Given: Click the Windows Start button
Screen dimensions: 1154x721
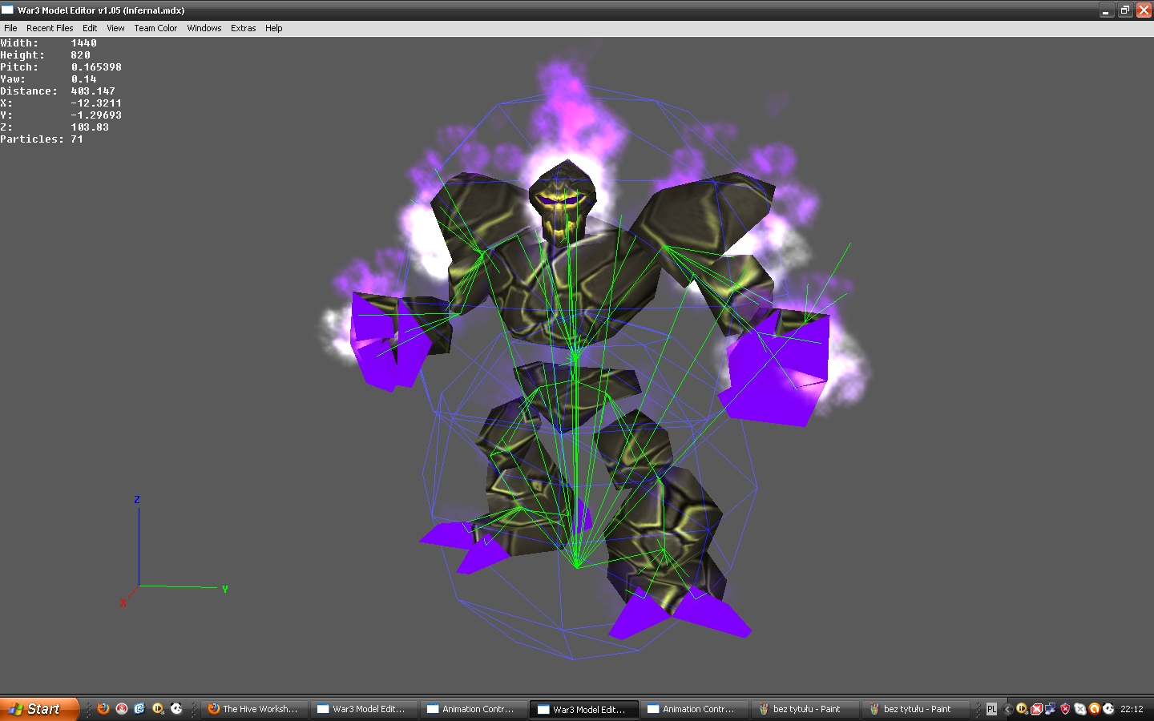Looking at the screenshot, I should tap(39, 709).
